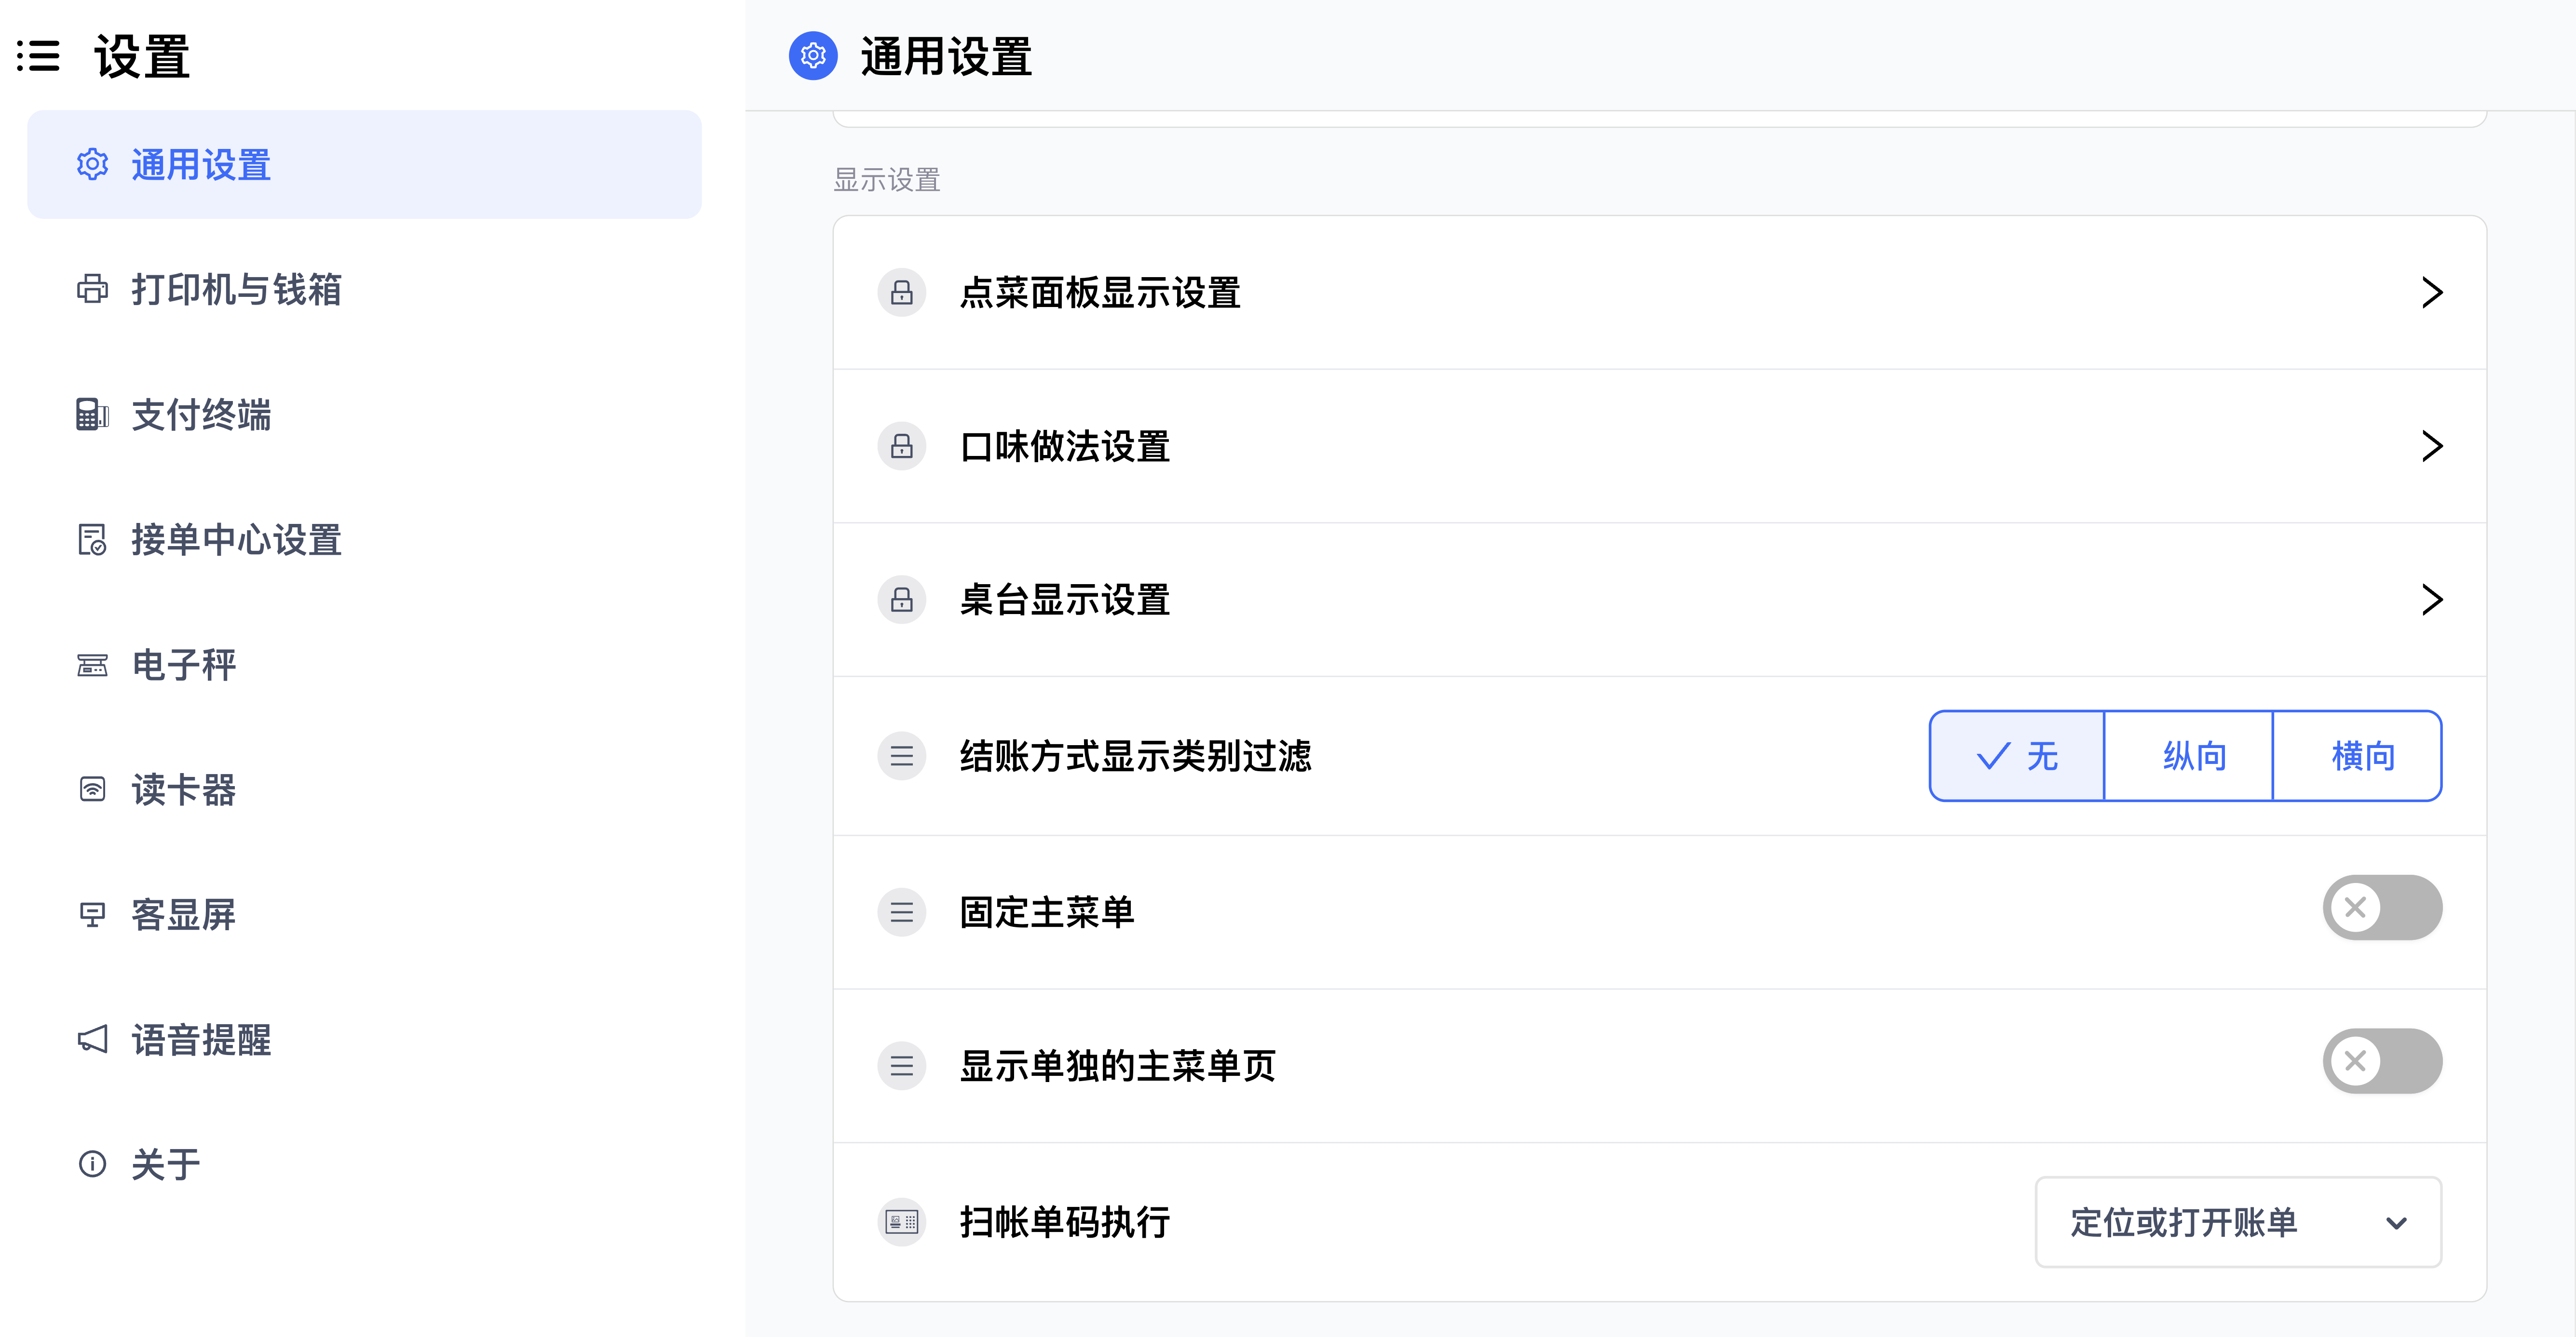
Task: Click the info icon for 关于
Action: point(92,1164)
